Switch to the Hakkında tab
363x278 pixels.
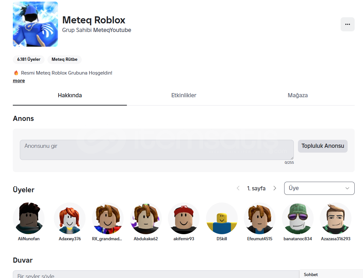[70, 95]
